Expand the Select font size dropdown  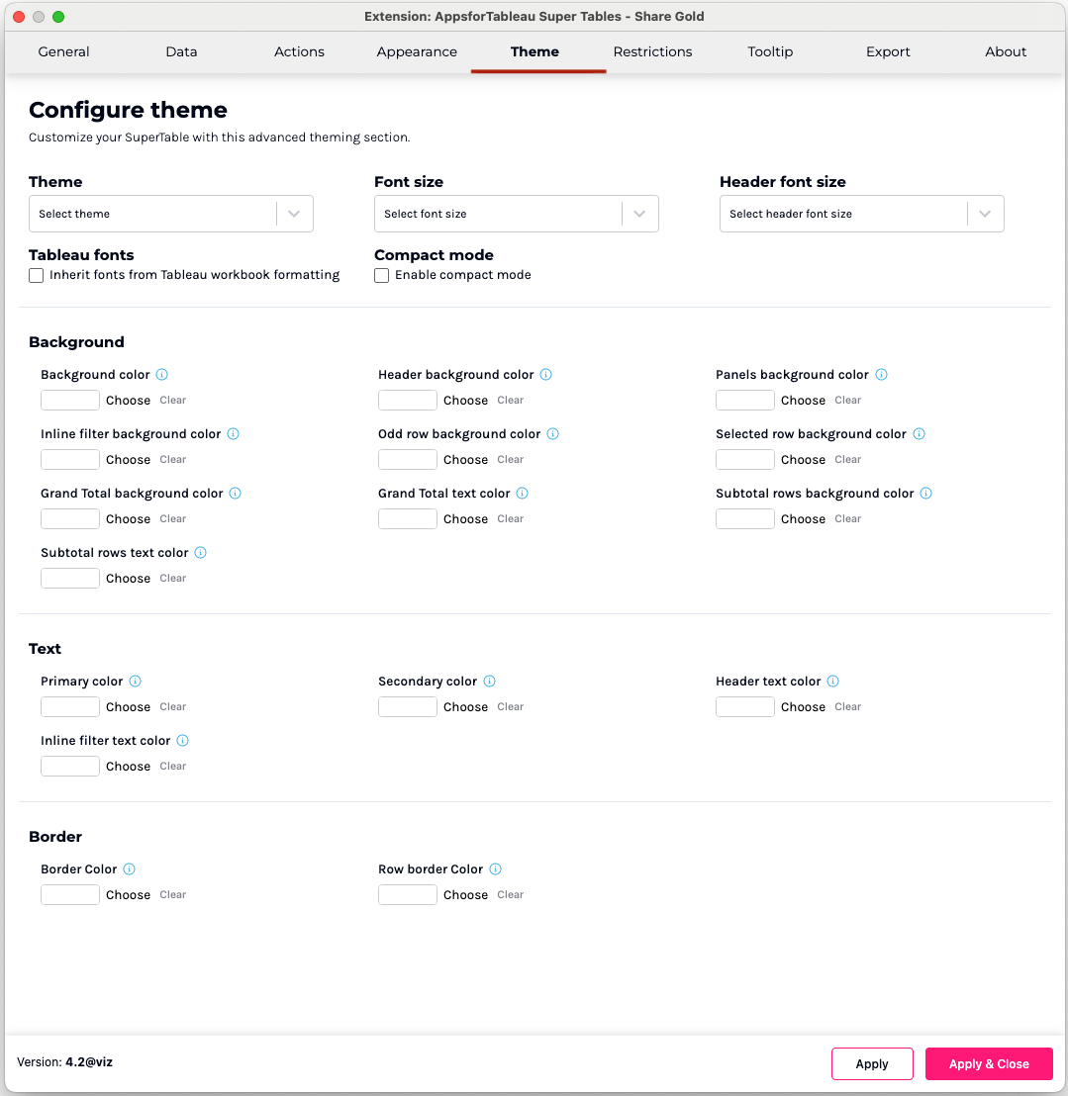[x=516, y=214]
